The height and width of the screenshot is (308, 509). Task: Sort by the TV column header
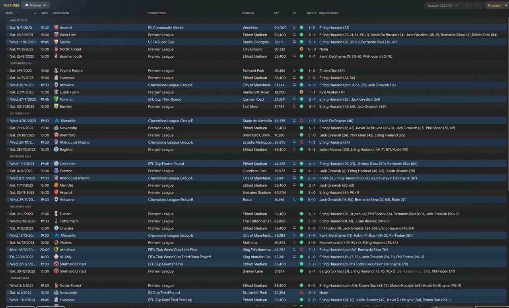[295, 13]
